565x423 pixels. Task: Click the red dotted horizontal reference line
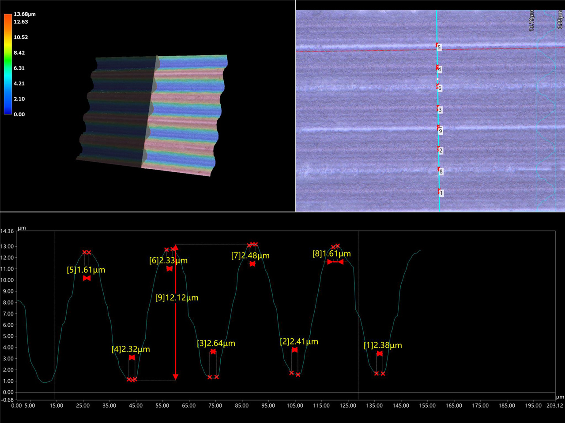(x=430, y=49)
